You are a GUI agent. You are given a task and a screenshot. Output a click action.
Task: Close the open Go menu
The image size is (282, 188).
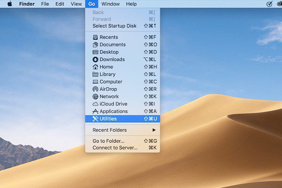[x=92, y=4]
